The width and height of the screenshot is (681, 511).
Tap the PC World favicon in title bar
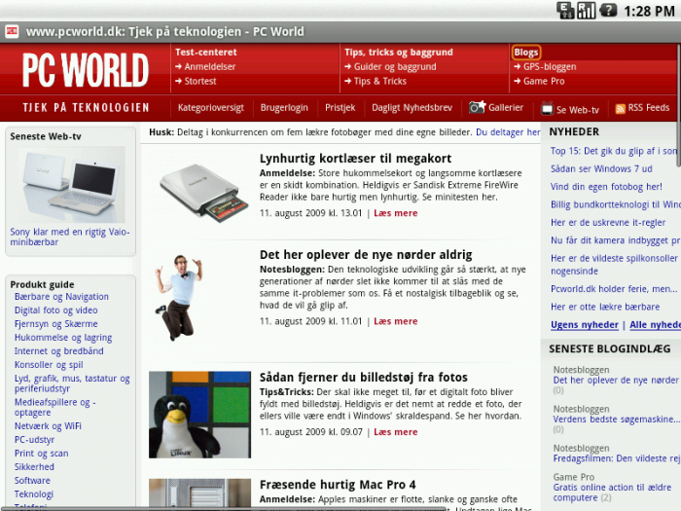(x=12, y=31)
